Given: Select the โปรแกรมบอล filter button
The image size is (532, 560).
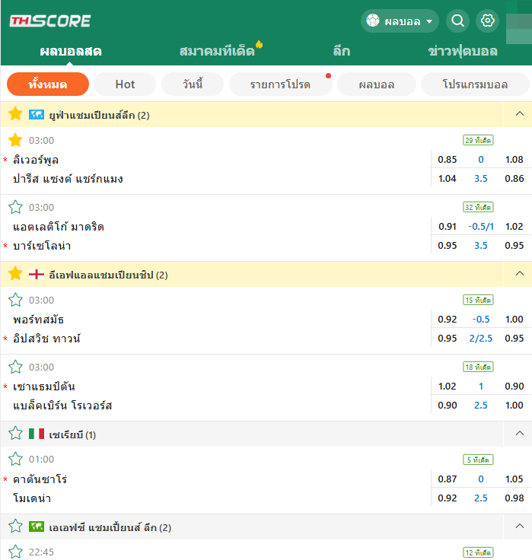Looking at the screenshot, I should tap(475, 84).
